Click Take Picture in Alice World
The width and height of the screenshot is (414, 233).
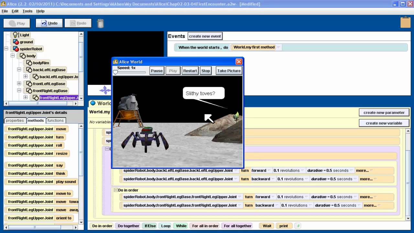tap(229, 71)
